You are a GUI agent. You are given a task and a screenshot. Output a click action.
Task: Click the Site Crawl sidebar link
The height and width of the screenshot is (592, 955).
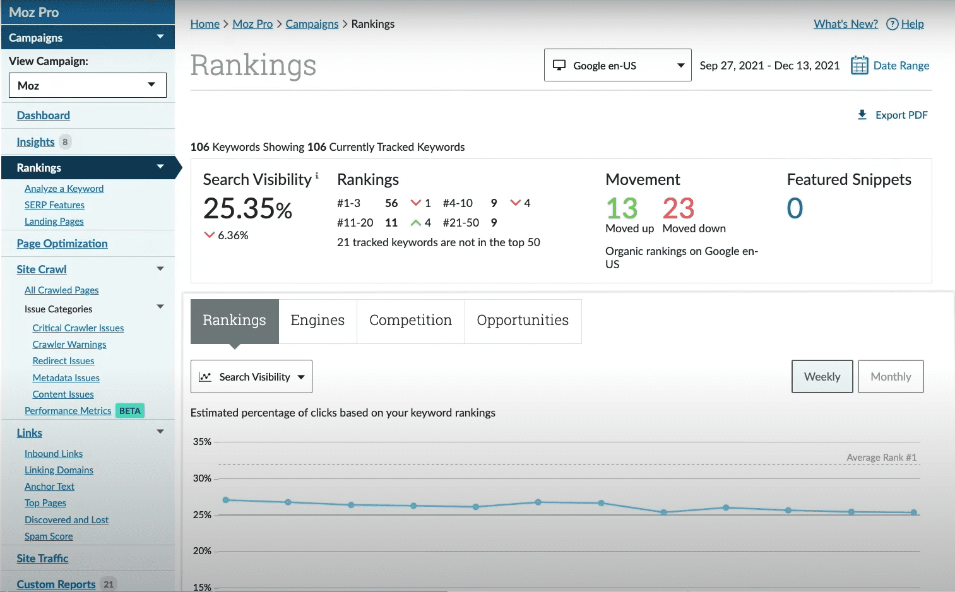[x=42, y=269]
